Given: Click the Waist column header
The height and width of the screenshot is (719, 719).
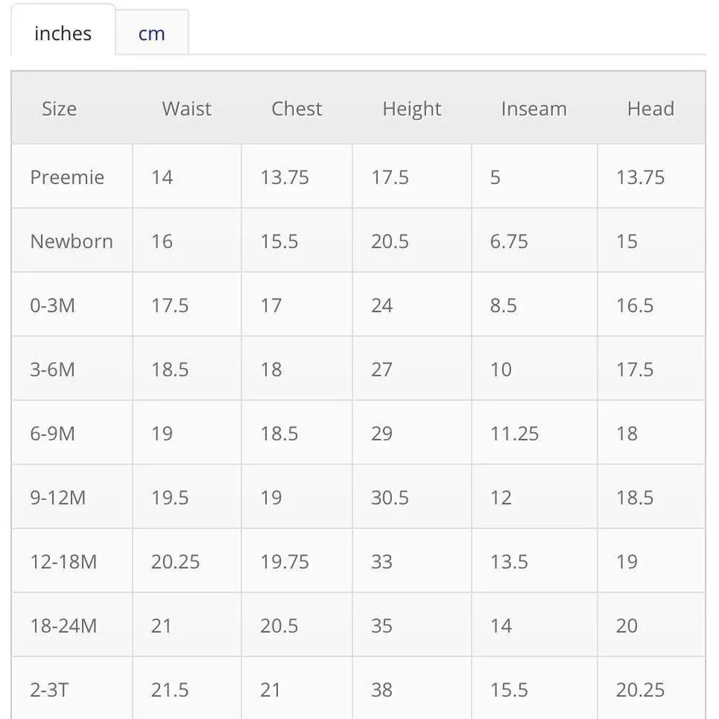Looking at the screenshot, I should click(187, 109).
